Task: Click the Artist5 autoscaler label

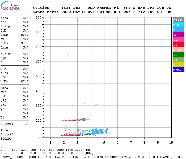Action: (7, 135)
